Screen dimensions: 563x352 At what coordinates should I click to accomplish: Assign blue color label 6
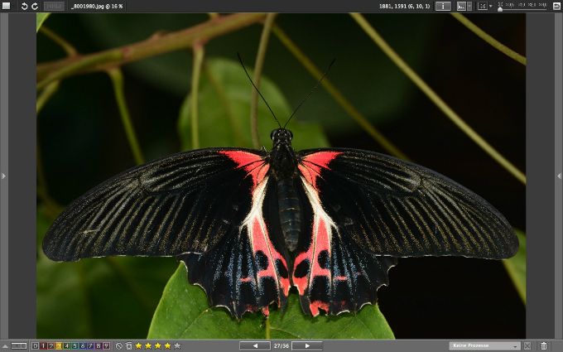pyautogui.click(x=83, y=346)
